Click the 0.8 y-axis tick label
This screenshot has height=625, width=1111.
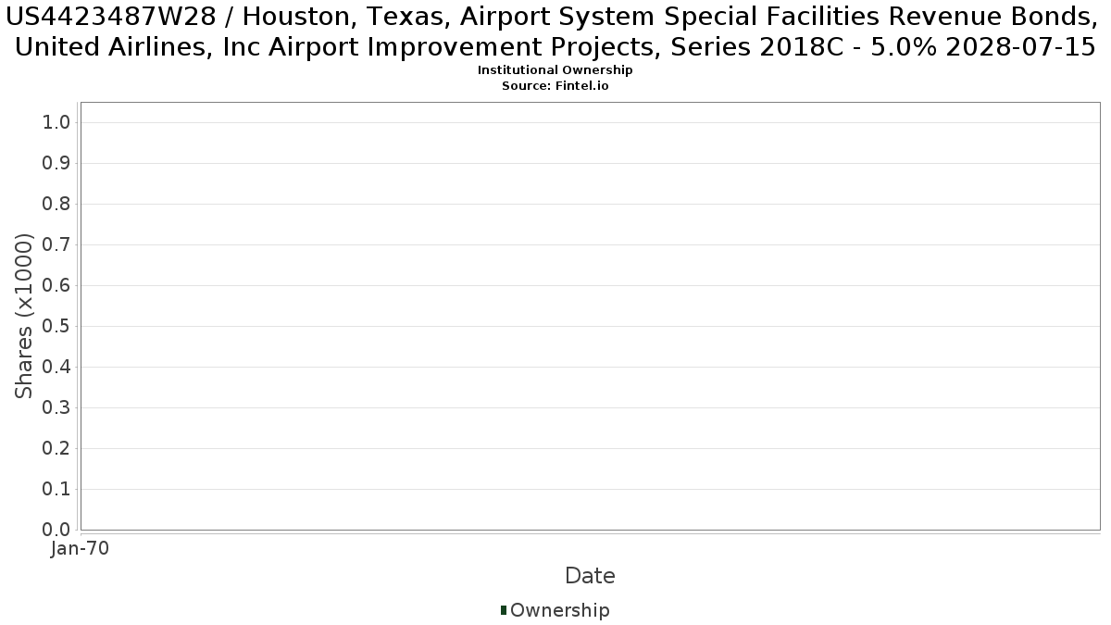[57, 205]
